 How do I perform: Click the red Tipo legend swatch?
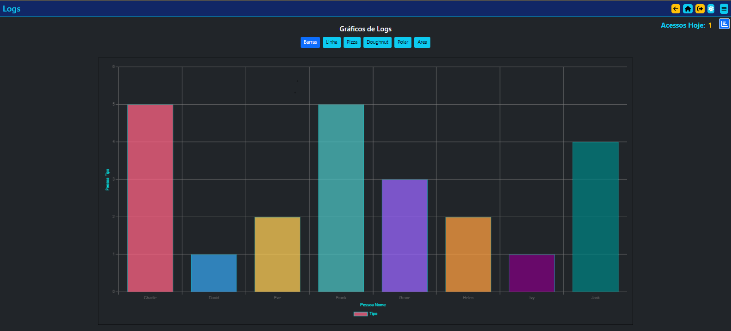pyautogui.click(x=361, y=314)
